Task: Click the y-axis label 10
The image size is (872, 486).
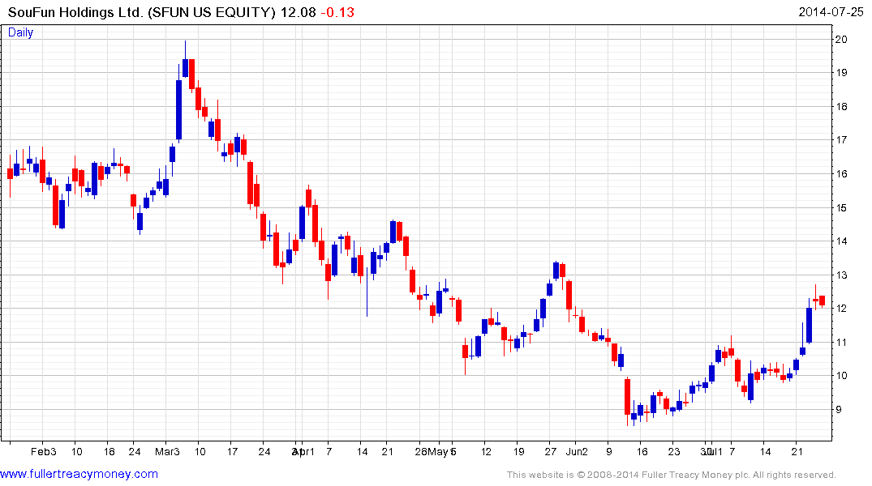Action: click(x=841, y=376)
